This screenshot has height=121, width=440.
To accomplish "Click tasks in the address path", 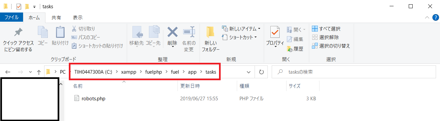I will [x=211, y=72].
